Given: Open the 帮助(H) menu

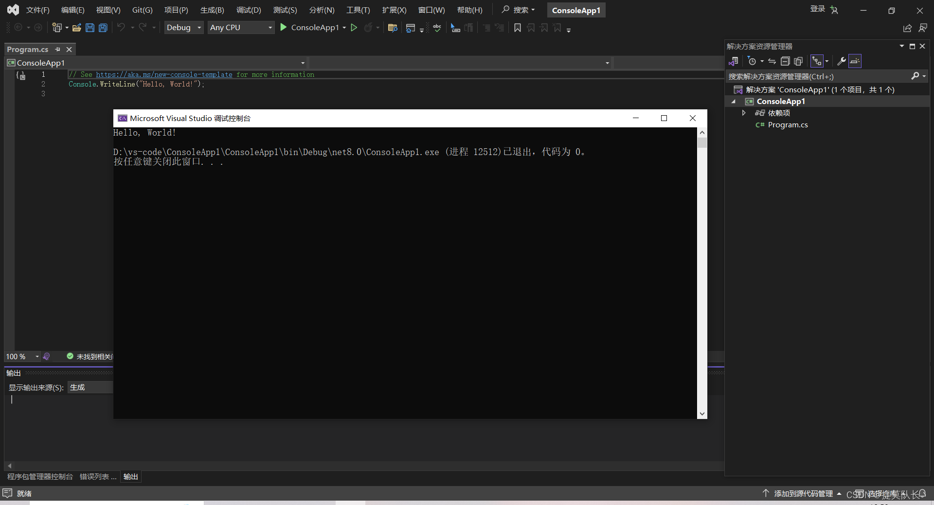Looking at the screenshot, I should click(x=469, y=10).
